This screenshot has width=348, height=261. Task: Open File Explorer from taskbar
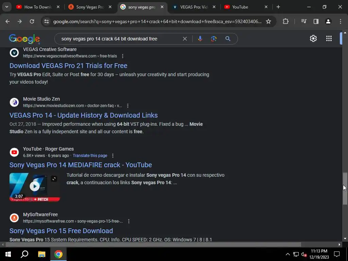41,254
